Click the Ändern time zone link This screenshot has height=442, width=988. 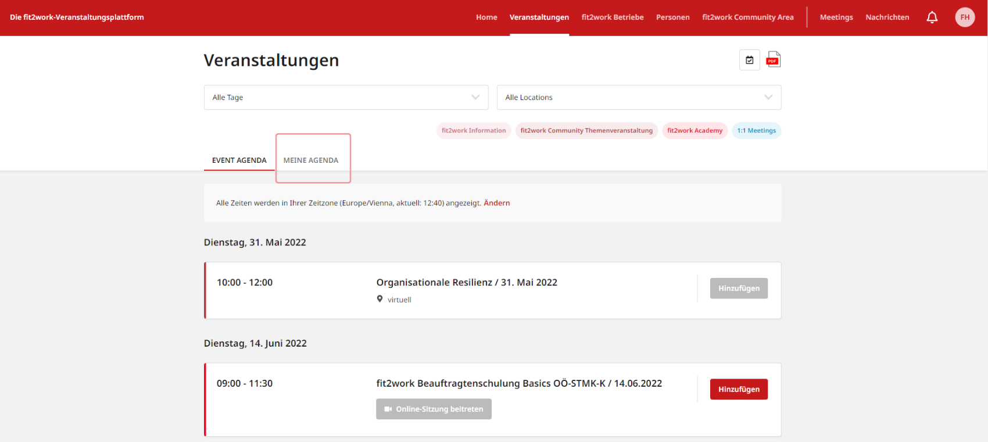click(497, 203)
